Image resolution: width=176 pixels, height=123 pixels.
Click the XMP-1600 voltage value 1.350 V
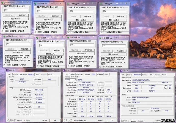100,116
